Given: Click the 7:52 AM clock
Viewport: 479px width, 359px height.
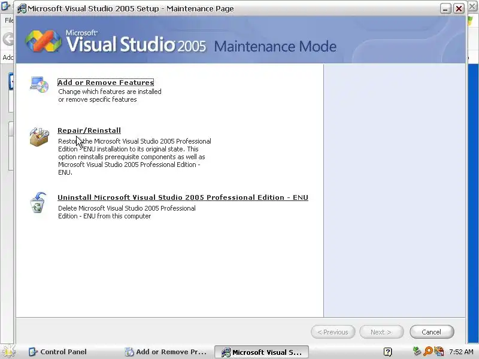Looking at the screenshot, I should pyautogui.click(x=461, y=352).
